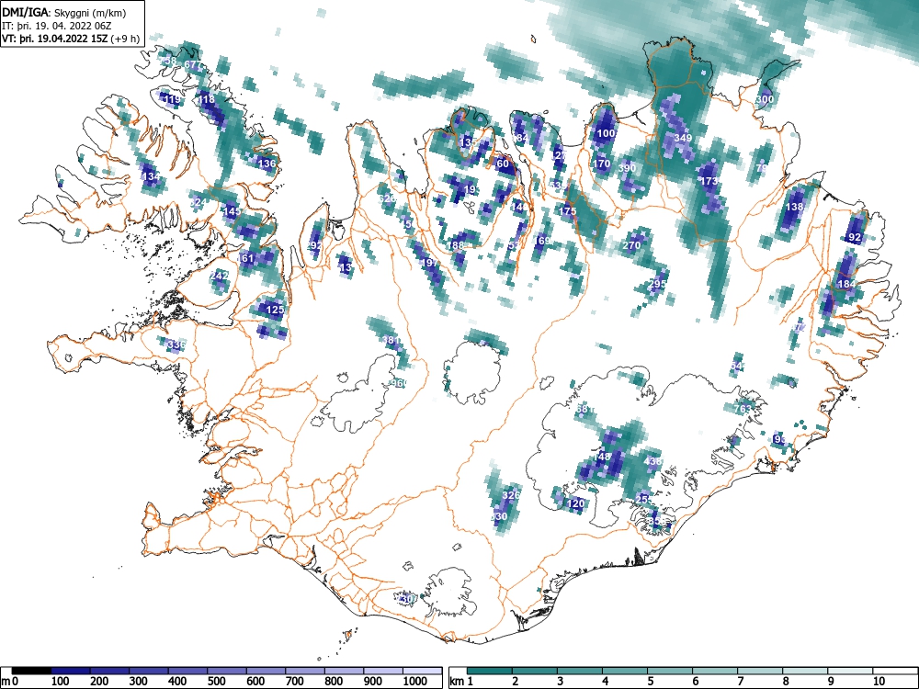Screen dimensions: 919x689
Task: Click the visibility value 145 on the map
Action: click(232, 211)
